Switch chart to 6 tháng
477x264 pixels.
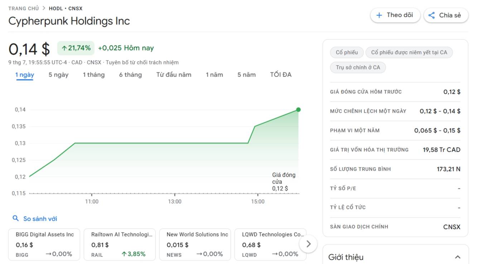(x=130, y=75)
